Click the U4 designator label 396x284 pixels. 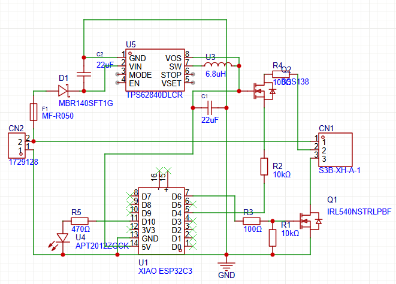80,237
